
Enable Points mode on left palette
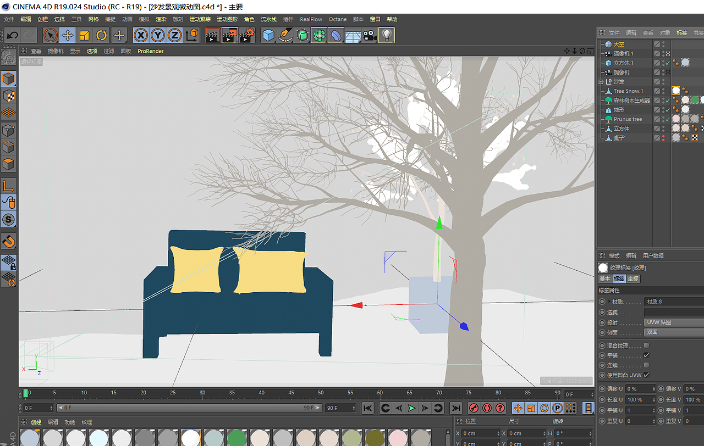[x=9, y=130]
